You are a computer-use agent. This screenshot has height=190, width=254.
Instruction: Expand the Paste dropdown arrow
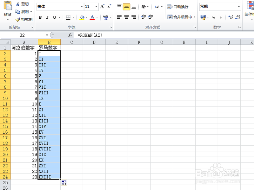click(7, 20)
